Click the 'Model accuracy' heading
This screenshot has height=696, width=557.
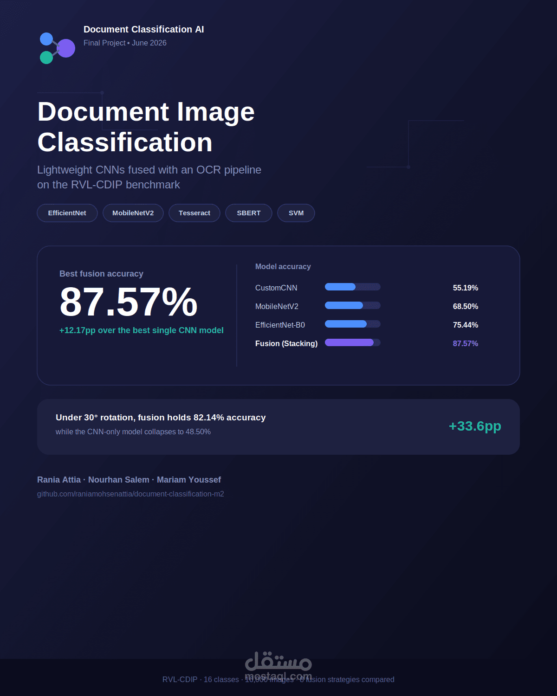tap(283, 266)
